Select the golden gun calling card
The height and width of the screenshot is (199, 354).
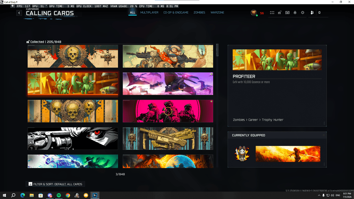pyautogui.click(x=168, y=138)
